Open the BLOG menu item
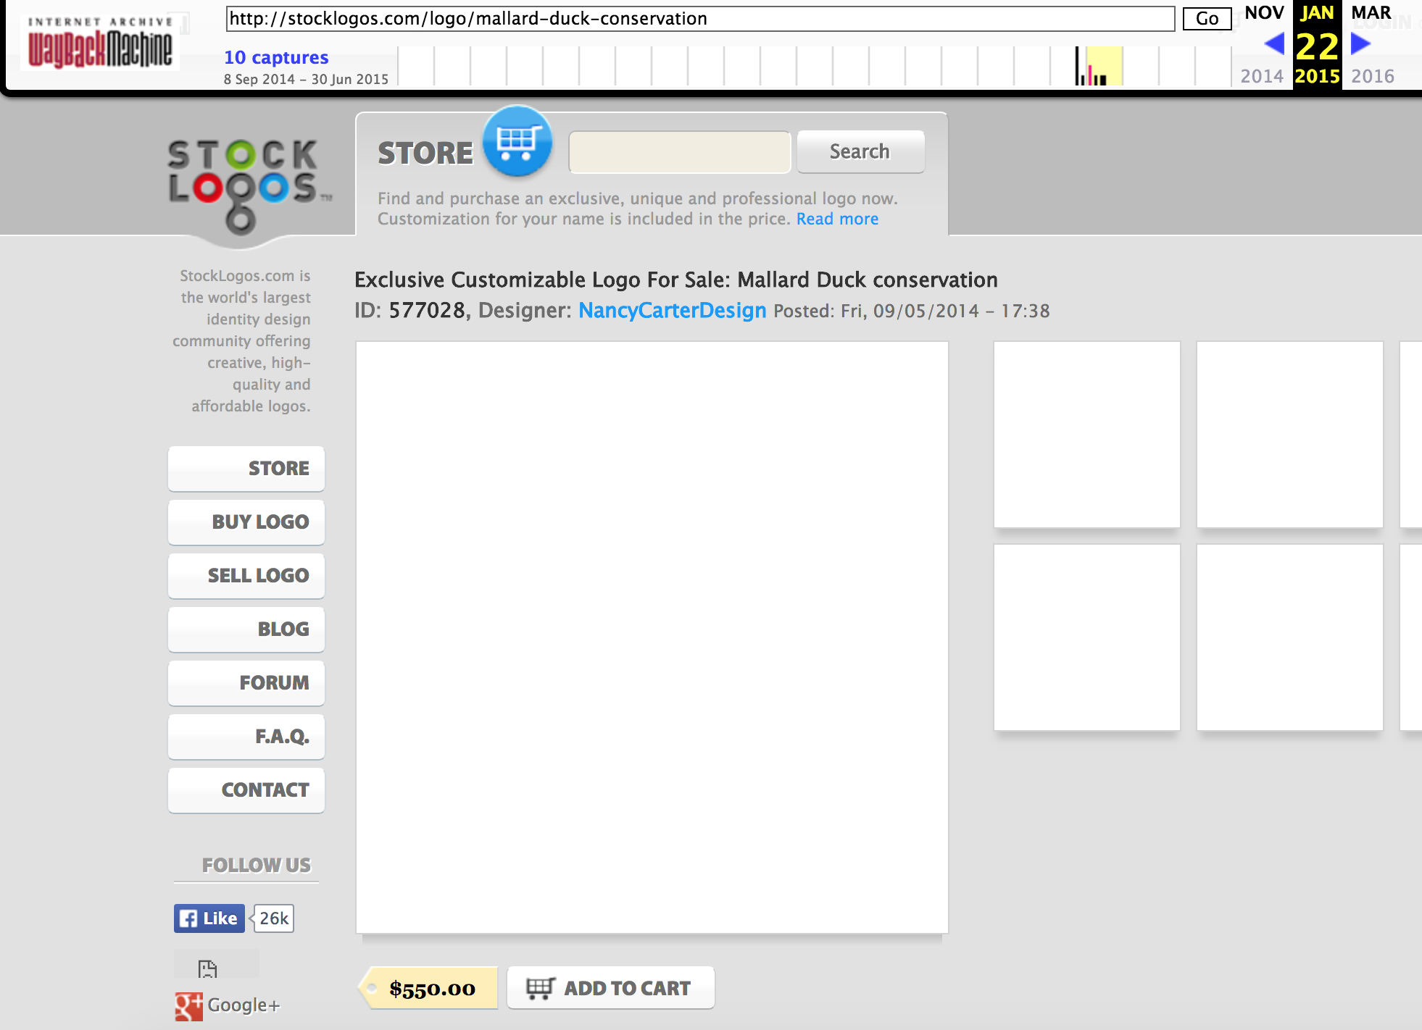Viewport: 1422px width, 1030px height. tap(246, 629)
